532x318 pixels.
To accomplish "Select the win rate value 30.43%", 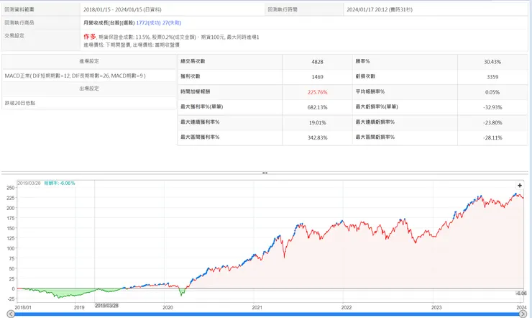I will pyautogui.click(x=492, y=62).
